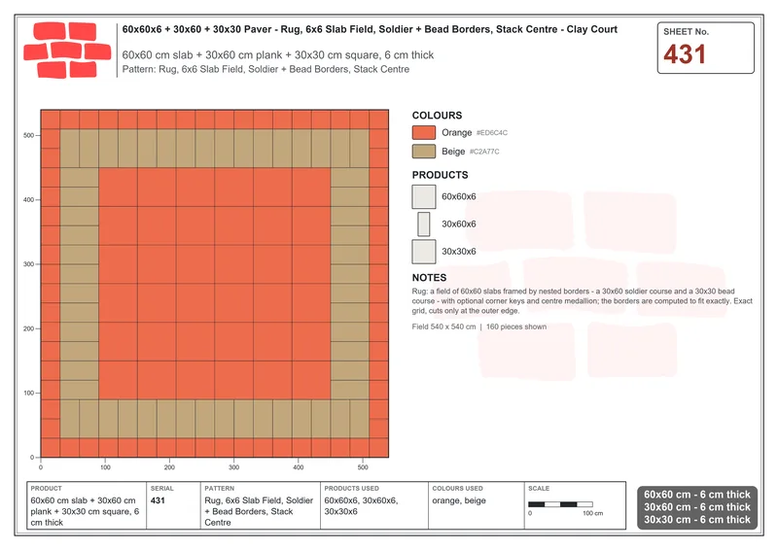The width and height of the screenshot is (778, 550).
Task: Click the centre orange slab field of the drawing
Action: pos(214,284)
